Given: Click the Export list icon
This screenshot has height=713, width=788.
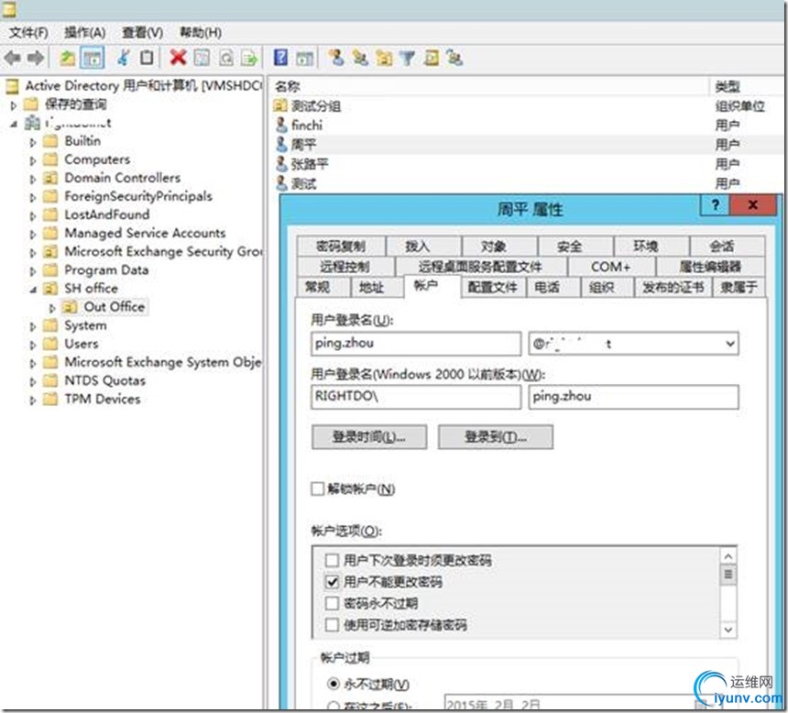Looking at the screenshot, I should click(249, 59).
